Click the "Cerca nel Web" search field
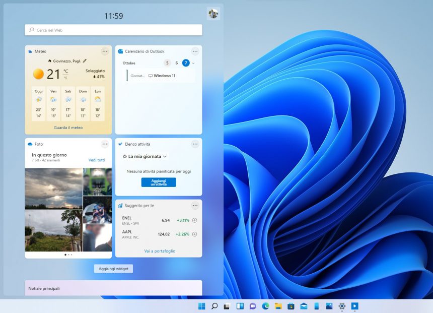The height and width of the screenshot is (313, 433). (x=113, y=30)
